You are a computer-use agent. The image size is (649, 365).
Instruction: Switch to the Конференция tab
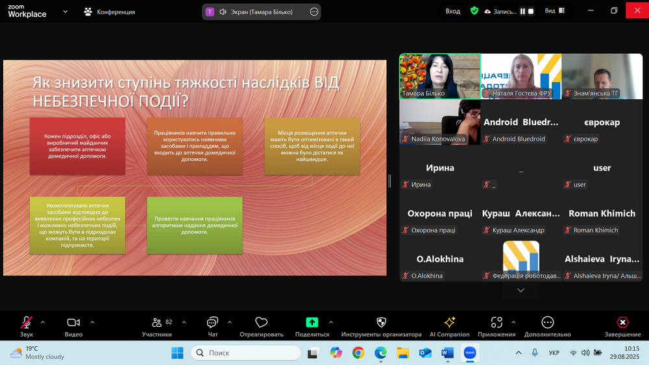click(x=110, y=12)
